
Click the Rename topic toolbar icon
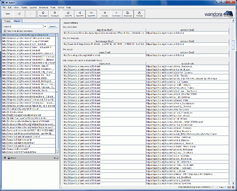click(x=128, y=14)
